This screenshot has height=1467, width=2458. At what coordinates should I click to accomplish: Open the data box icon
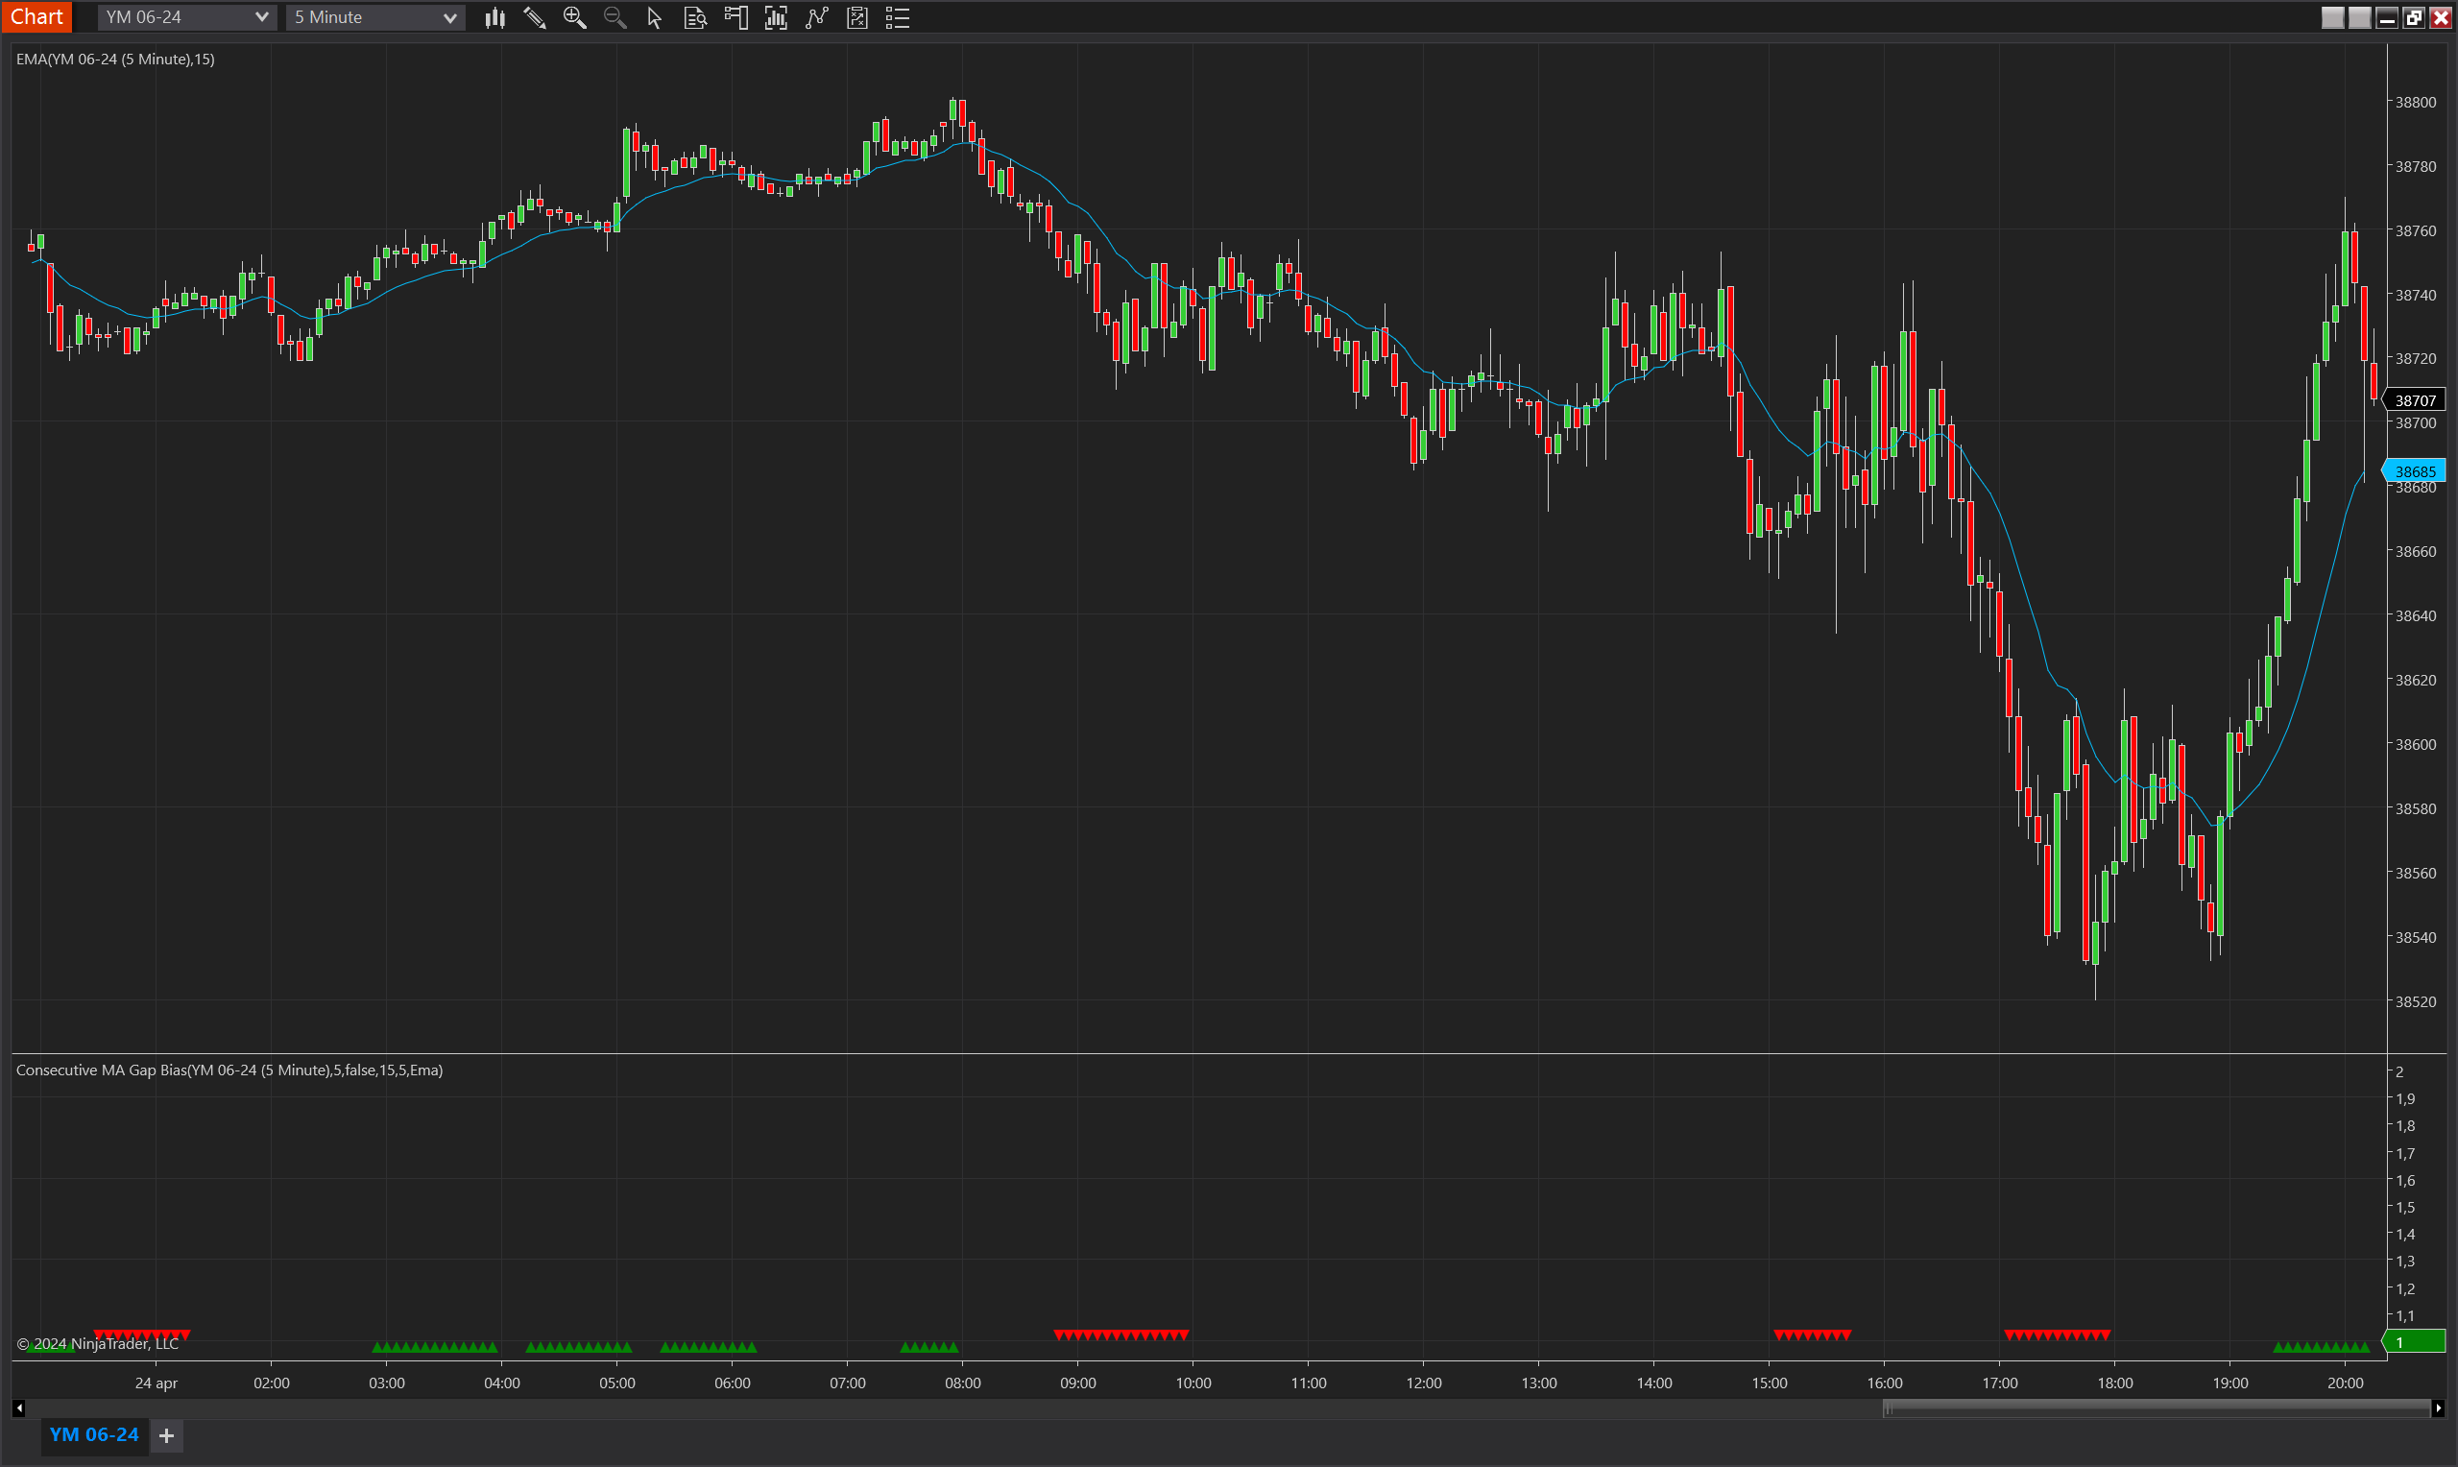coord(695,17)
